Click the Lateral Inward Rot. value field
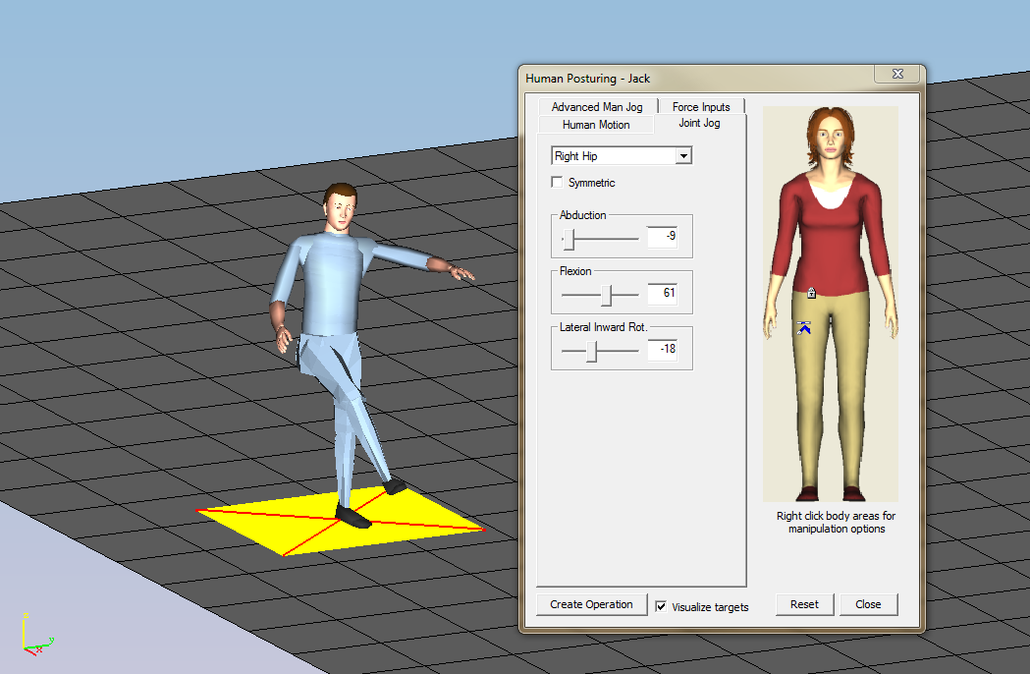This screenshot has width=1030, height=674. point(662,349)
